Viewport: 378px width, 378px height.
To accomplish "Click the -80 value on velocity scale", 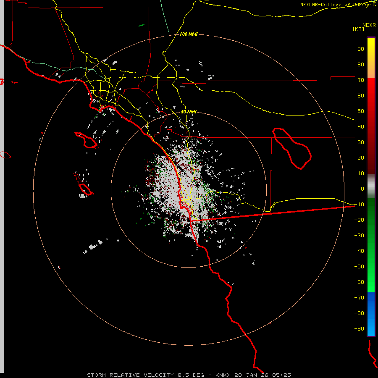I will [x=359, y=313].
